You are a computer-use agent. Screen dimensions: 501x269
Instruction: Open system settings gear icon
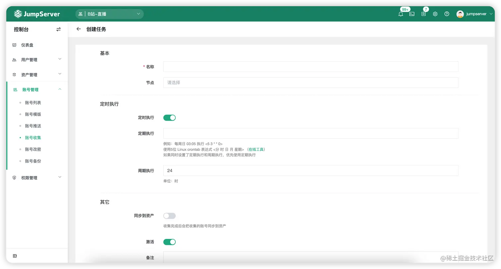435,14
